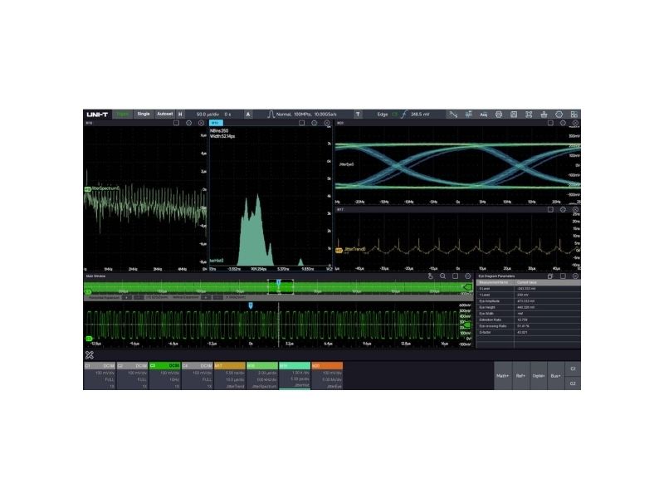Click the save floppy-disk icon in toolbar
This screenshot has width=664, height=498.
(x=514, y=115)
